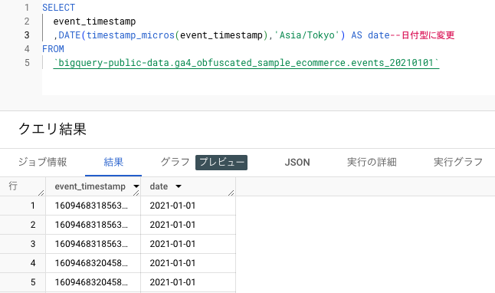
Task: Click the SELECT keyword in the editor
Action: point(59,7)
